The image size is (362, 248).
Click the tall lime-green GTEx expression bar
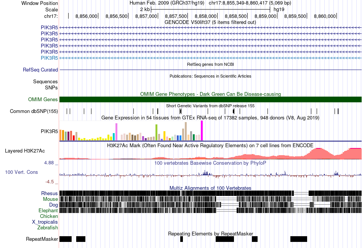[x=156, y=132]
